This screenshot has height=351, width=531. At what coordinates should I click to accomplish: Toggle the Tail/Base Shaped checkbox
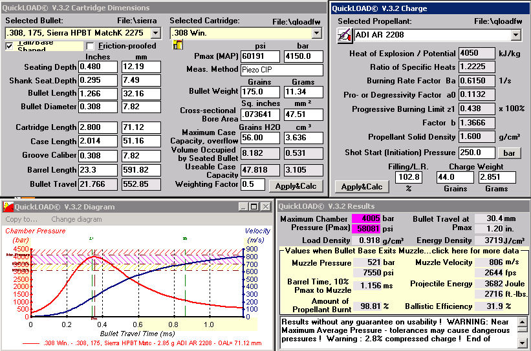point(10,46)
